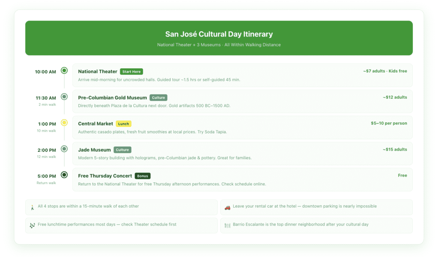Click the Soda Tapia casado plates description
Image resolution: width=439 pixels, height=257 pixels.
[152, 132]
